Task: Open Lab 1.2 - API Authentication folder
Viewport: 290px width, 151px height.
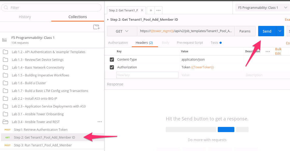Action: [x=48, y=52]
